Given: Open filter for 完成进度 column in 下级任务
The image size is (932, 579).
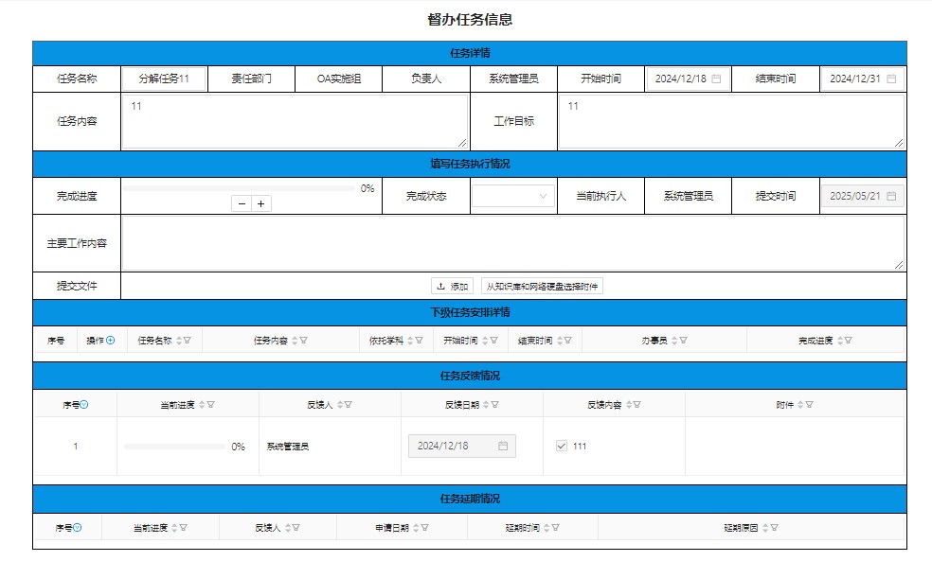Looking at the screenshot, I should (850, 341).
